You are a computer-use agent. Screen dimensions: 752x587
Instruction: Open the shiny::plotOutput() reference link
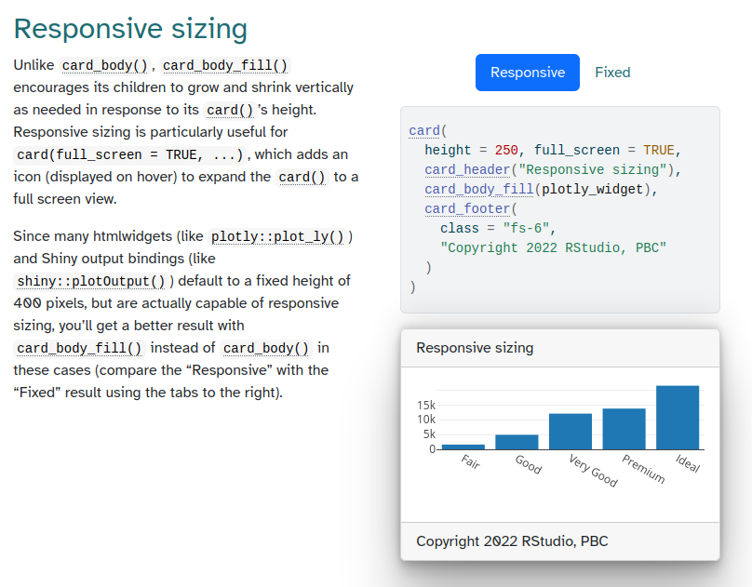coord(91,281)
